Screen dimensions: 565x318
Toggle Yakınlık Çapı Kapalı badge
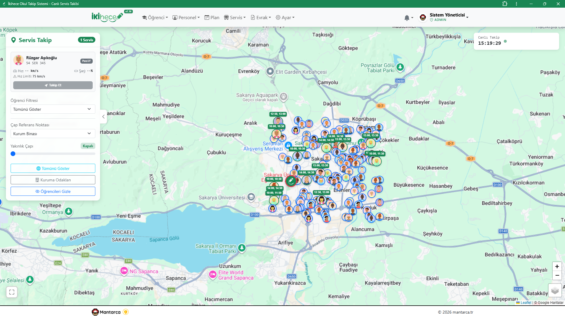(88, 146)
